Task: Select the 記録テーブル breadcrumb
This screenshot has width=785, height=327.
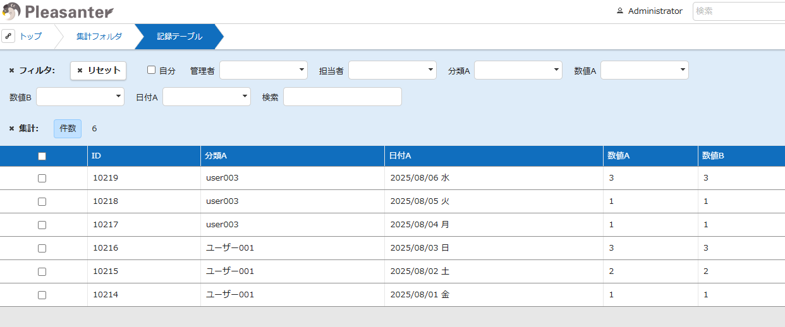Action: (180, 37)
